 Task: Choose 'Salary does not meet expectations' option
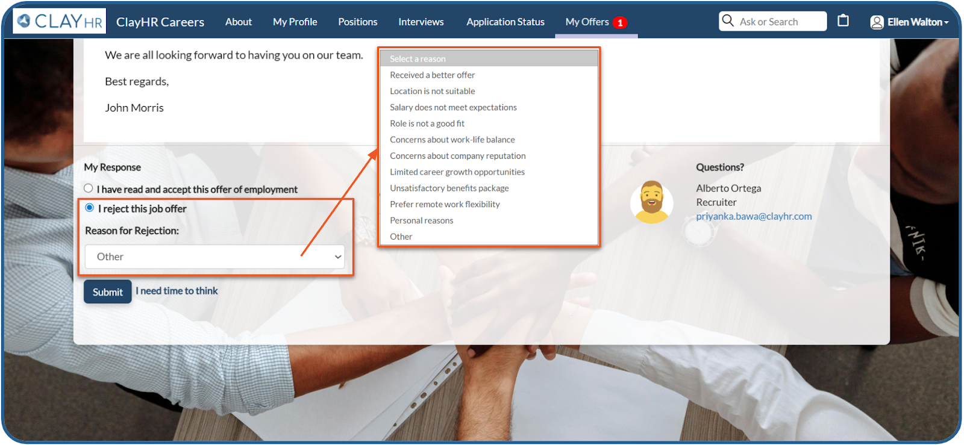pos(489,107)
